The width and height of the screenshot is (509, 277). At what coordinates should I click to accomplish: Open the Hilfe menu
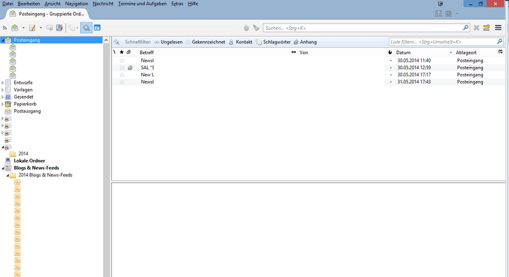(x=193, y=4)
